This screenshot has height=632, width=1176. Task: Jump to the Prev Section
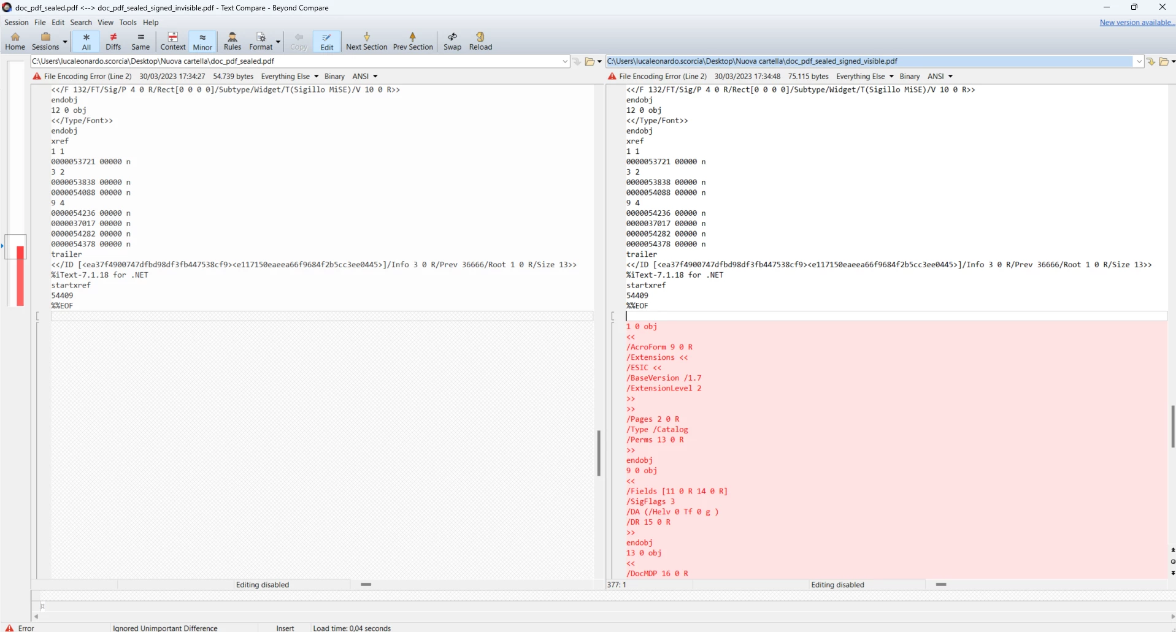pyautogui.click(x=413, y=41)
